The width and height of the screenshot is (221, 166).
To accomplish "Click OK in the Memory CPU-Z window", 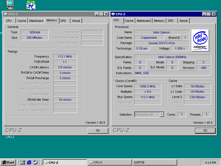I will (x=98, y=131).
